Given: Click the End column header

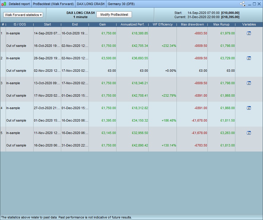Looking at the screenshot, I should tap(75, 24).
